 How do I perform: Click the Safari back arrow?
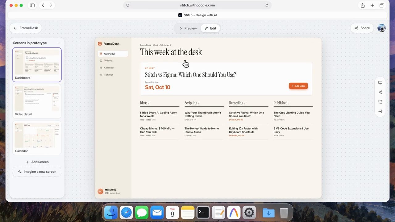click(x=43, y=5)
